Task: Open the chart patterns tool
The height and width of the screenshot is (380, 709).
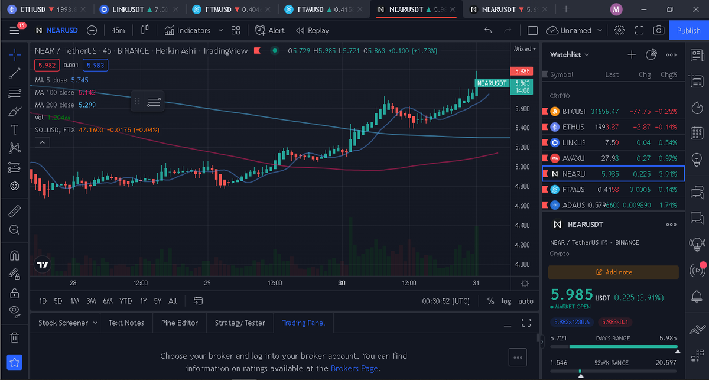Action: point(15,148)
